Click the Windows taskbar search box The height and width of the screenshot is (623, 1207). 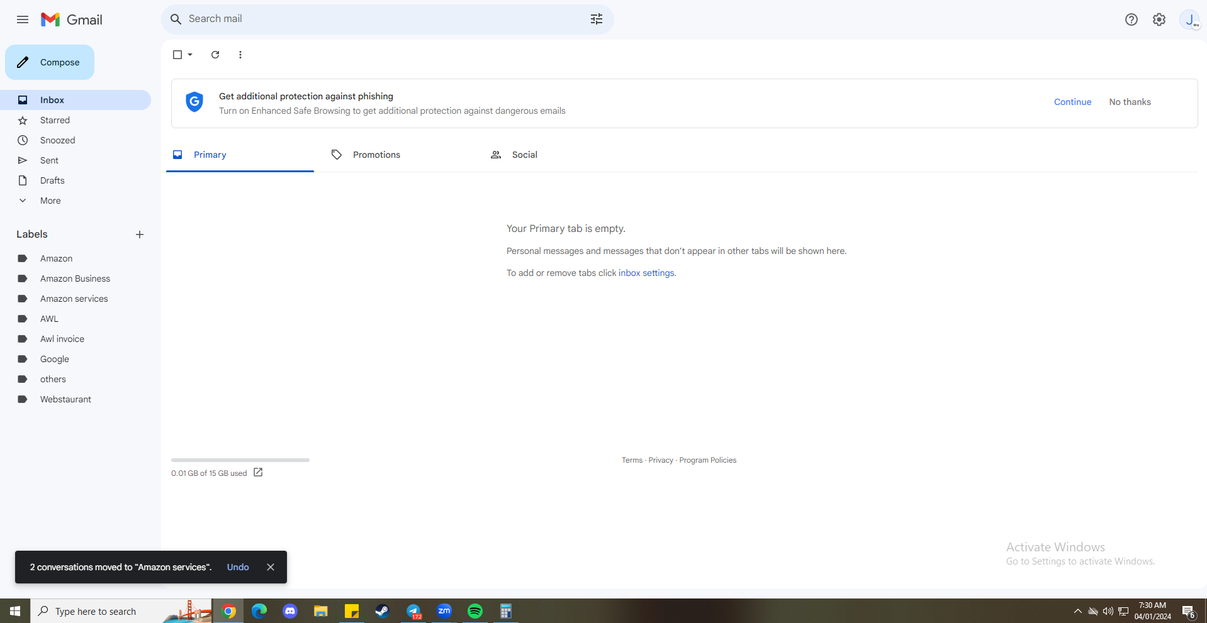click(121, 611)
